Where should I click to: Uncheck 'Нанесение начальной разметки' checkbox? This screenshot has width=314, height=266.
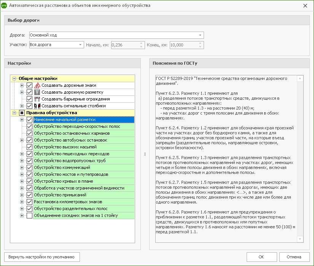29,120
